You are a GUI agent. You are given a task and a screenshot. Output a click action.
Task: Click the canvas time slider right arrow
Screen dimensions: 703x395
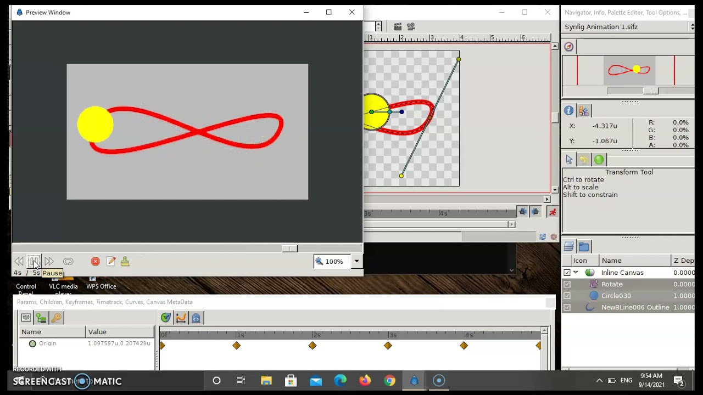point(511,224)
